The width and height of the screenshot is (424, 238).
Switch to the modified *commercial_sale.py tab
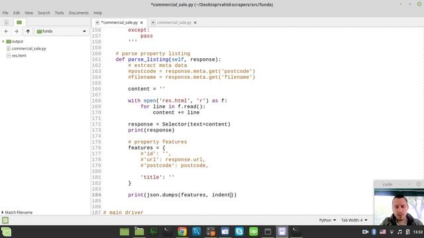pos(119,22)
